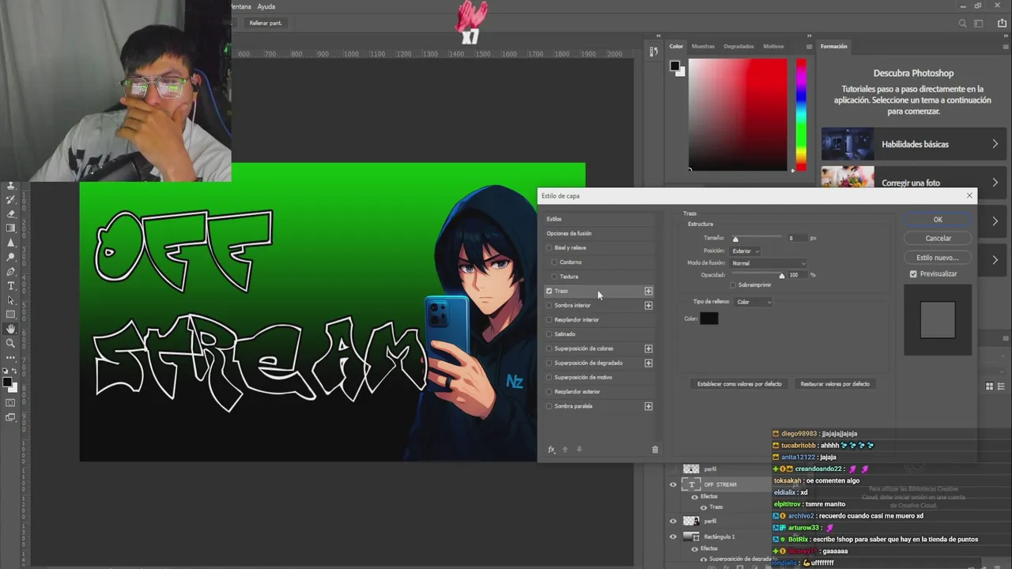Toggle Quick Mask mode icon
This screenshot has width=1012, height=569.
(11, 402)
